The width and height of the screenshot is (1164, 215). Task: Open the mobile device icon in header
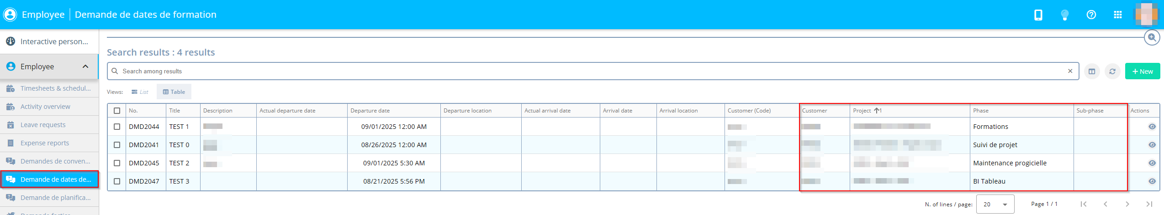tap(1038, 15)
